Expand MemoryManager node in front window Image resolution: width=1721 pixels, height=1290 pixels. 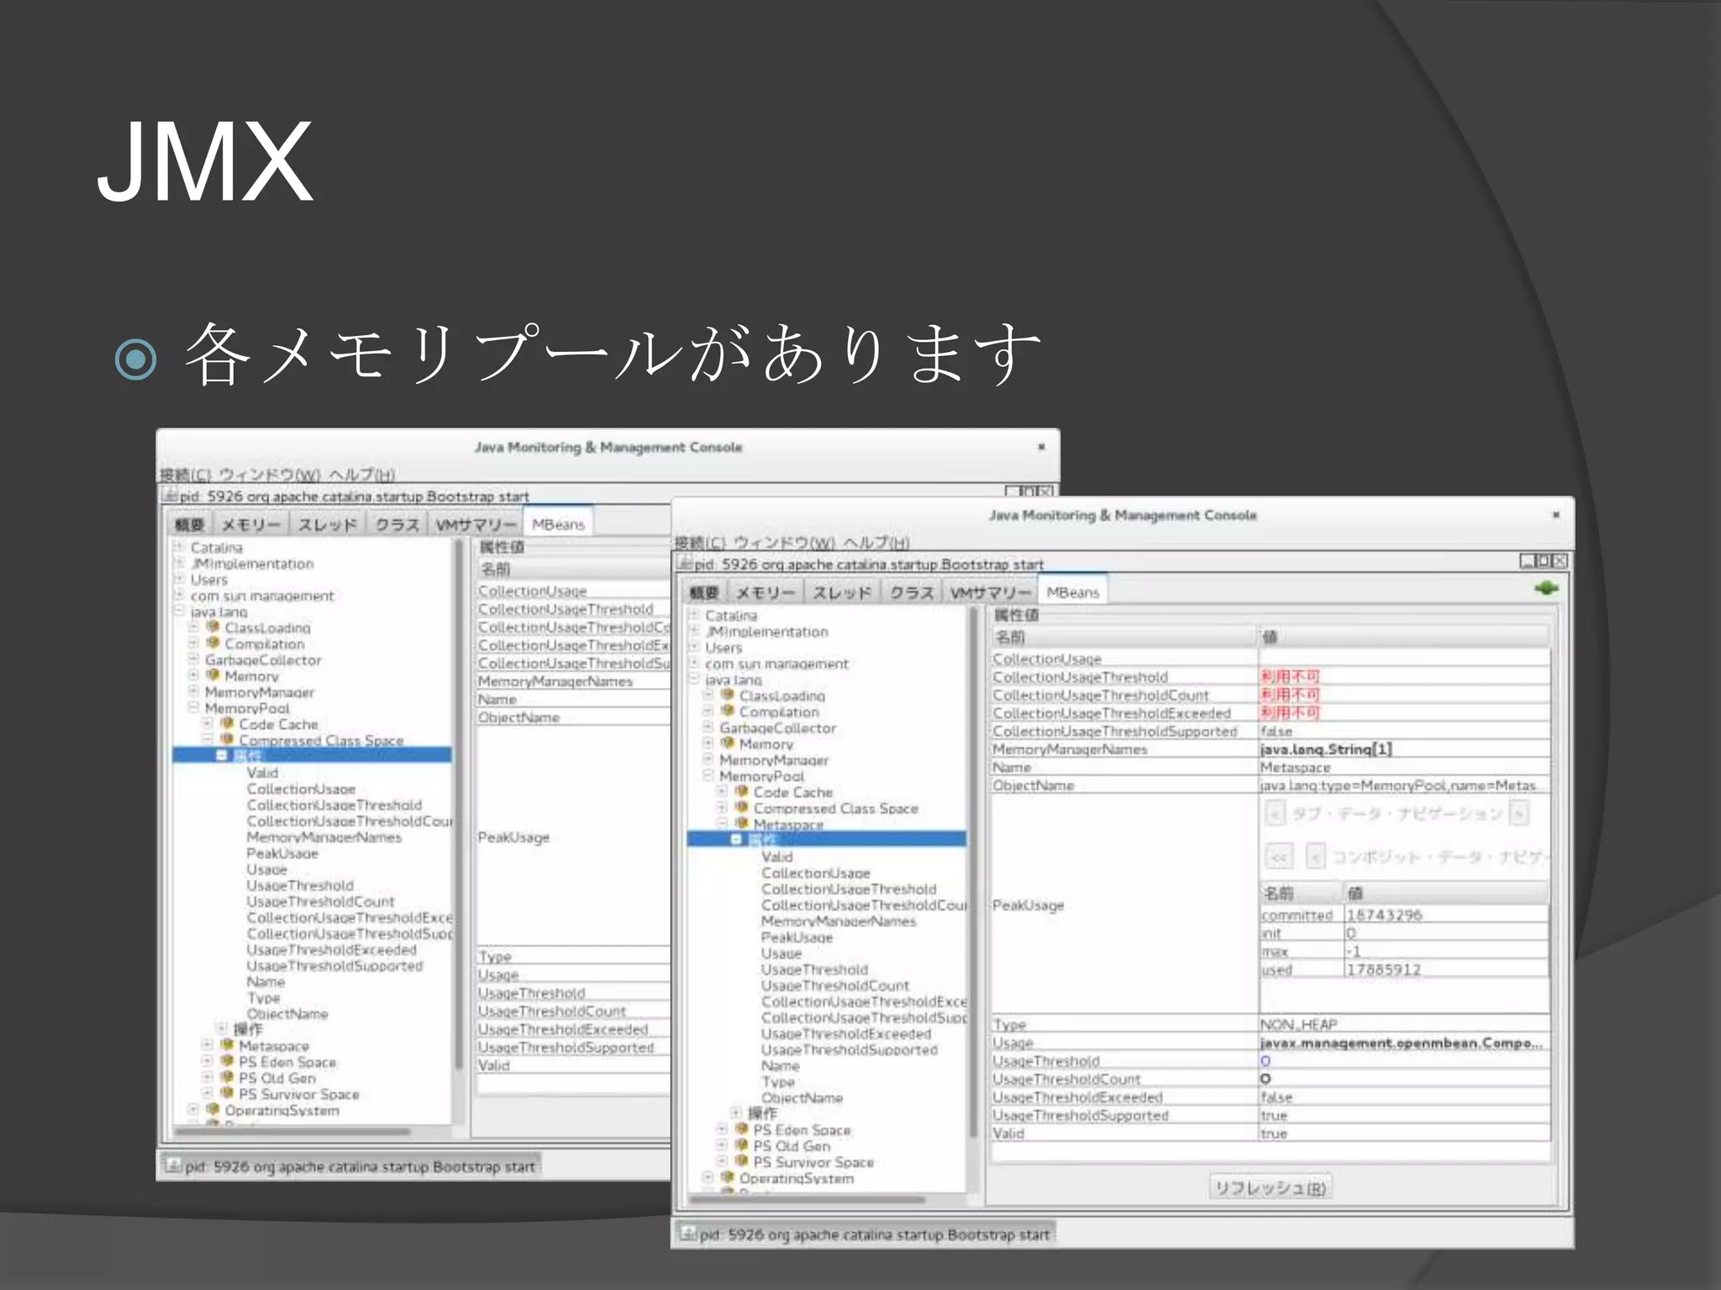(x=708, y=759)
